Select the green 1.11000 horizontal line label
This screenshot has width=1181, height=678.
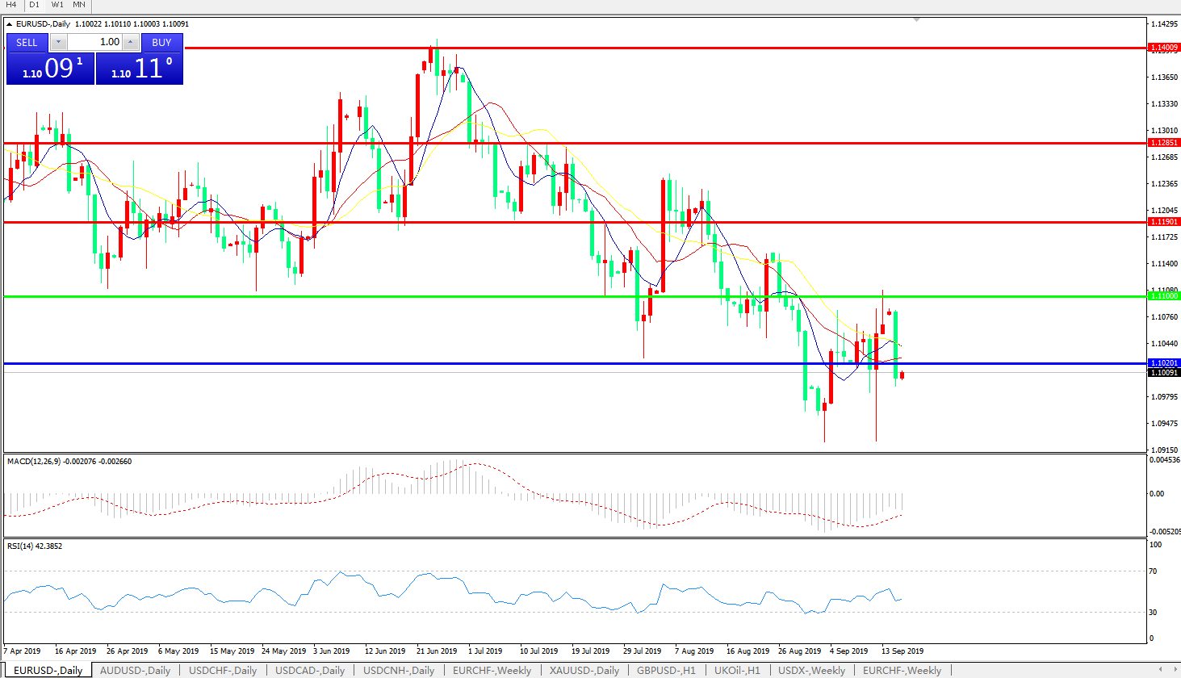click(x=1163, y=296)
